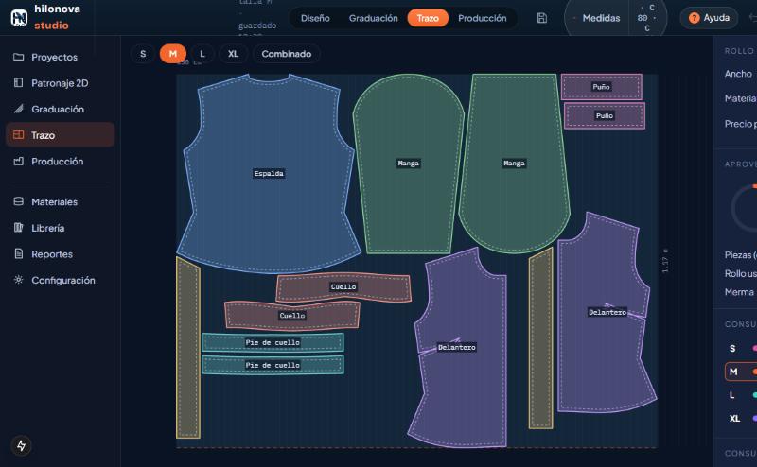The height and width of the screenshot is (467, 757).
Task: Click the Reportes document icon
Action: coord(18,253)
